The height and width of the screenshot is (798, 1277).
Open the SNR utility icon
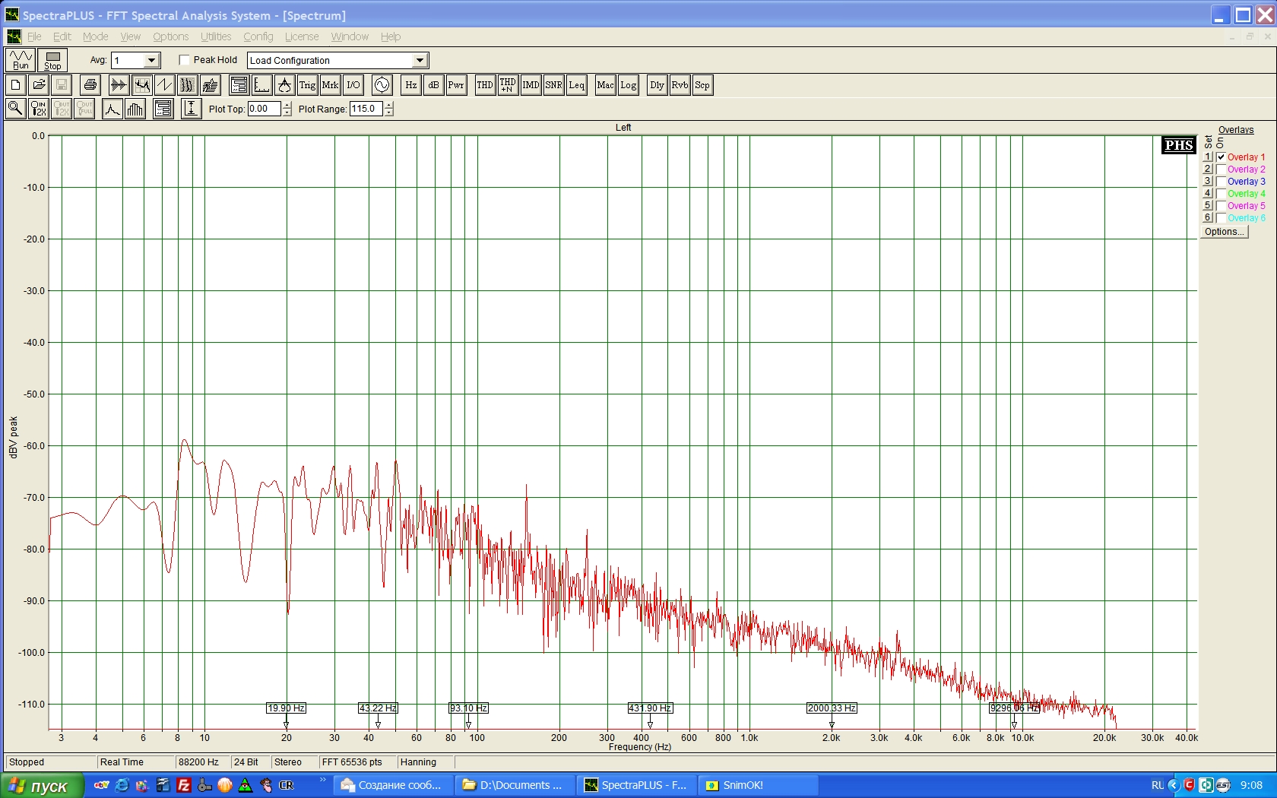(x=553, y=85)
